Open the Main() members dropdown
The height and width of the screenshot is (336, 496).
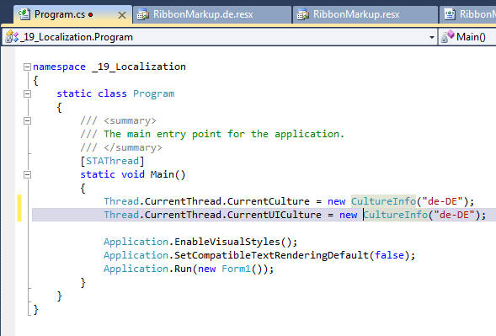(x=467, y=37)
